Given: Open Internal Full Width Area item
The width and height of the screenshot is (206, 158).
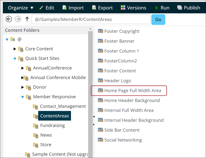Looking at the screenshot, I should pos(129,110).
